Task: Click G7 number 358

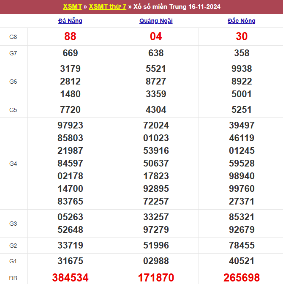Action: pyautogui.click(x=242, y=53)
